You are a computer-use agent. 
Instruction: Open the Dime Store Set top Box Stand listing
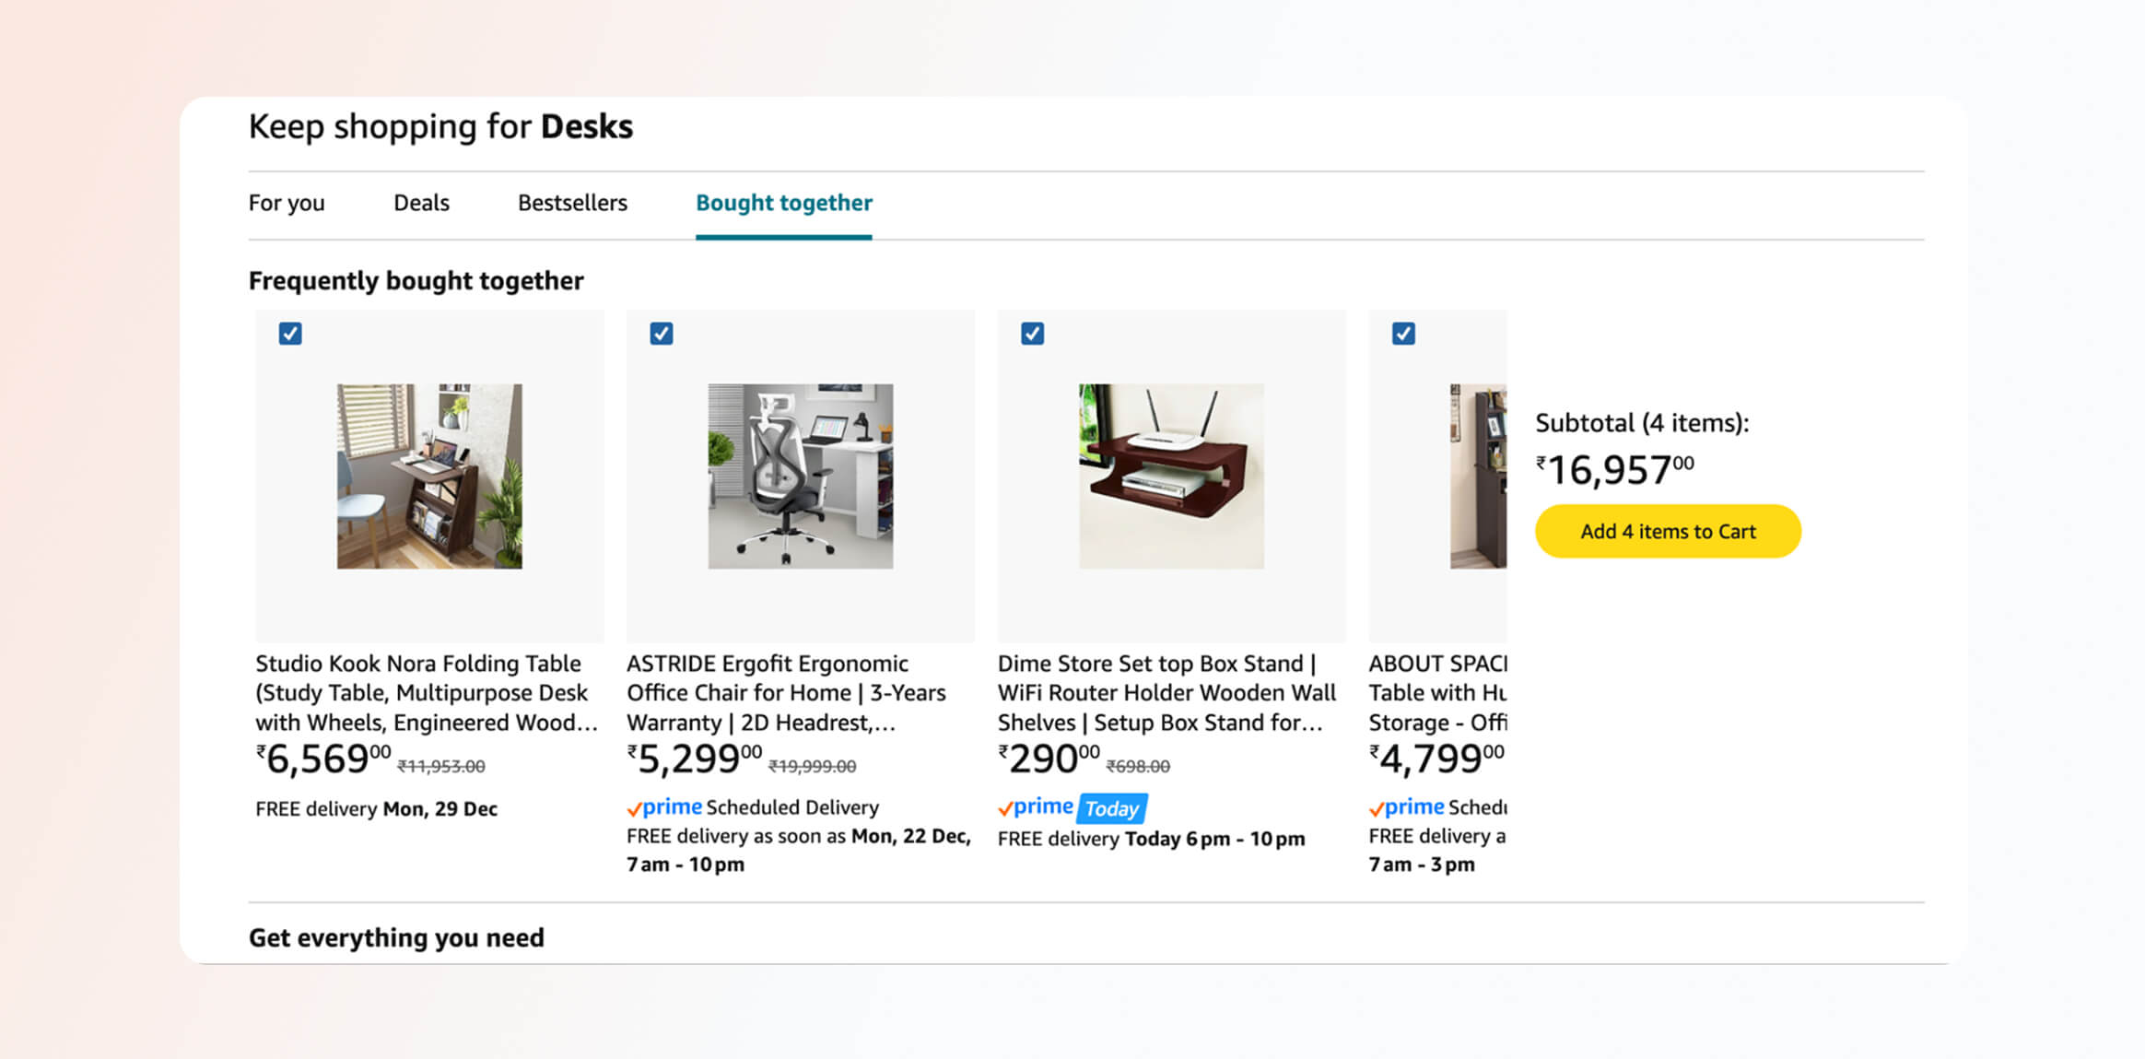(1166, 692)
